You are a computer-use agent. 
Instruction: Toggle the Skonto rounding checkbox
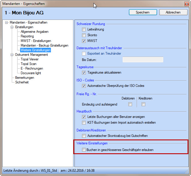(x=84, y=35)
